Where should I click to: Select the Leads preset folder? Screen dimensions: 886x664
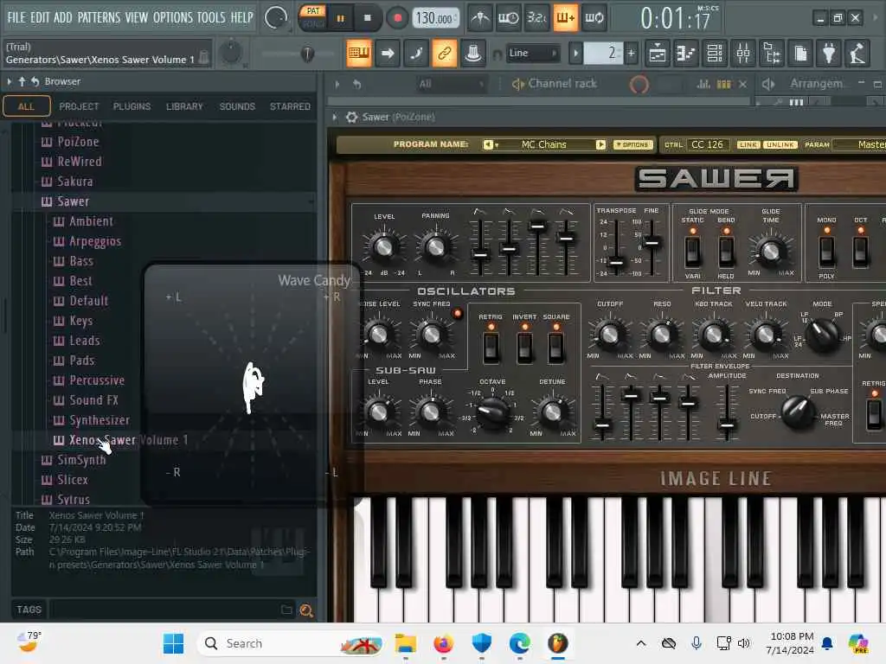(x=84, y=341)
